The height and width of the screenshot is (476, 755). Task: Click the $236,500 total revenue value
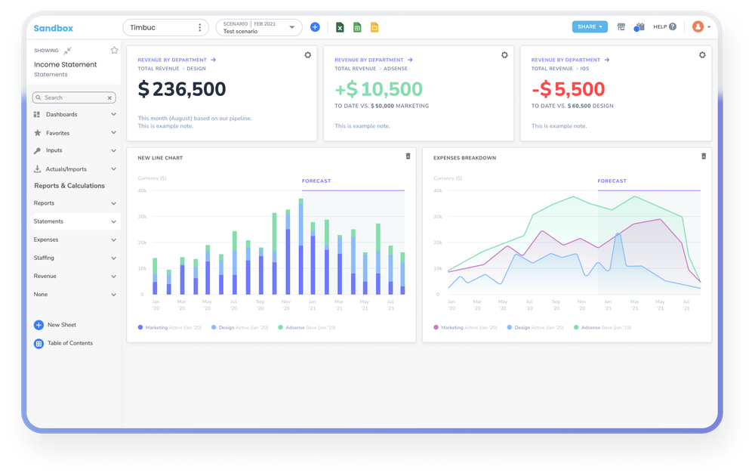pyautogui.click(x=181, y=89)
